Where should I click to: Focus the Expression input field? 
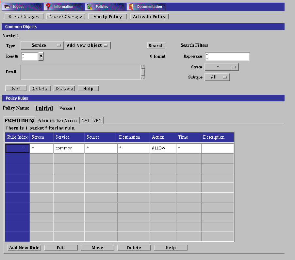227,57
